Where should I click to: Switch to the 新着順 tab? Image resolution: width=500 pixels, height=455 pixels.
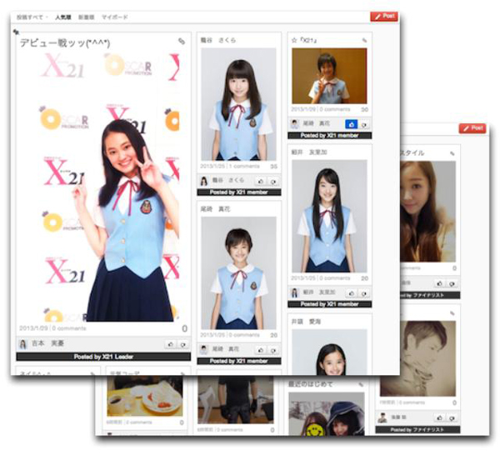[86, 16]
